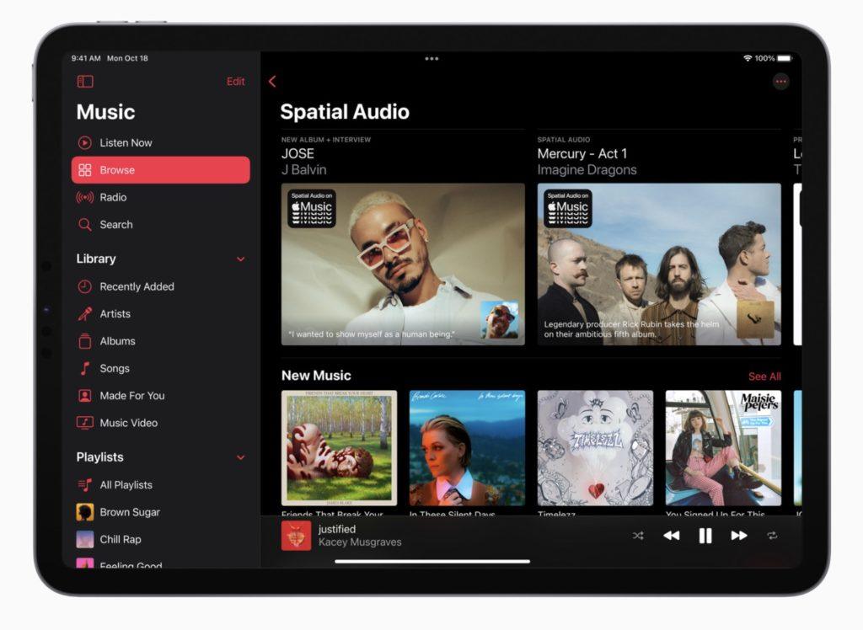Click the Listen Now play-circle icon
The width and height of the screenshot is (863, 630).
pyautogui.click(x=85, y=143)
